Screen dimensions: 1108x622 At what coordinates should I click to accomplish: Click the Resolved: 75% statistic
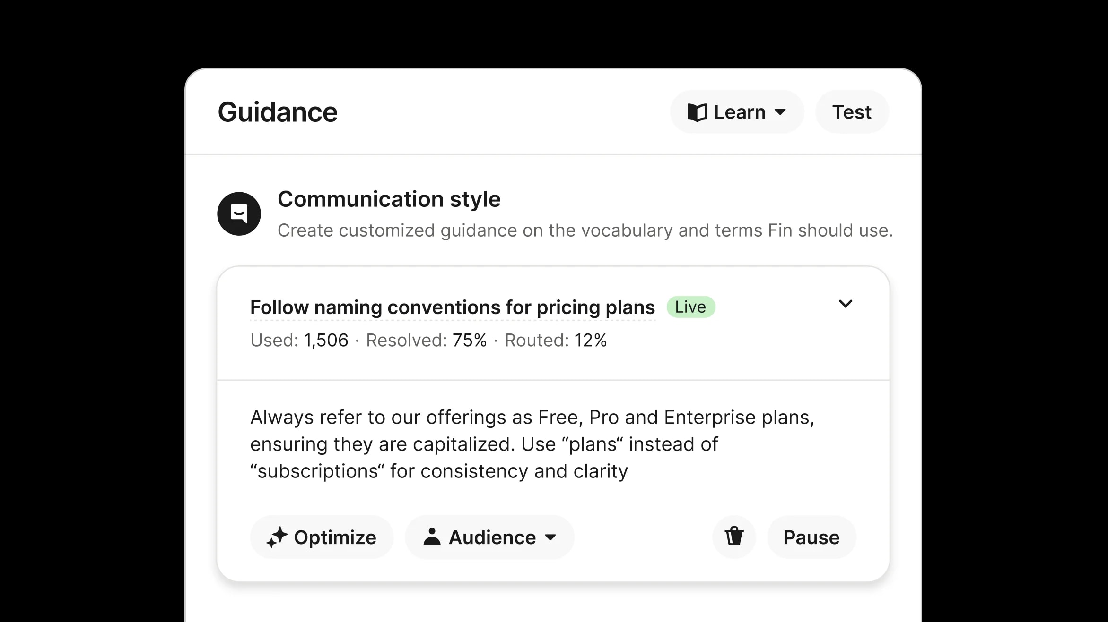pyautogui.click(x=426, y=340)
